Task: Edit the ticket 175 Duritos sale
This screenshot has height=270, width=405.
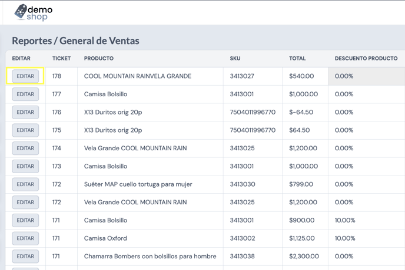Action: pos(25,130)
